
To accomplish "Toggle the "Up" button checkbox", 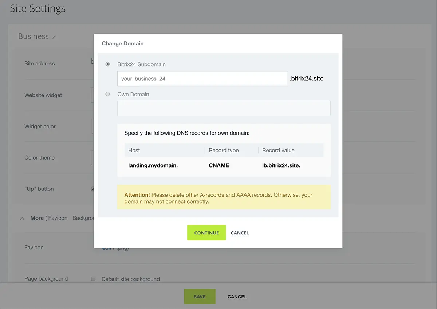I will 92,189.
